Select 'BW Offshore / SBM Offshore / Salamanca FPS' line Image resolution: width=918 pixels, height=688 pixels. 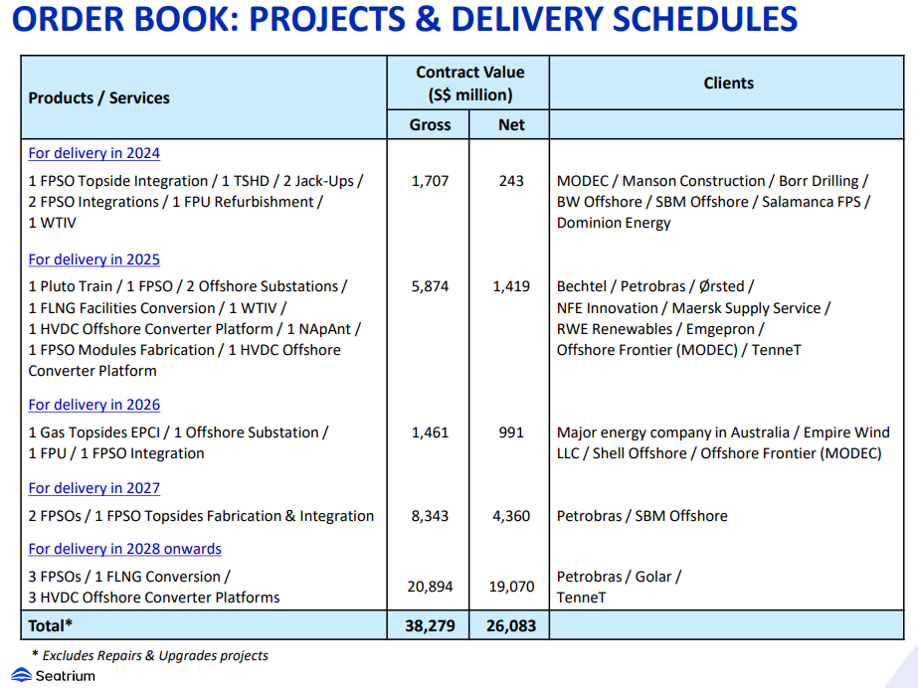[x=714, y=202]
